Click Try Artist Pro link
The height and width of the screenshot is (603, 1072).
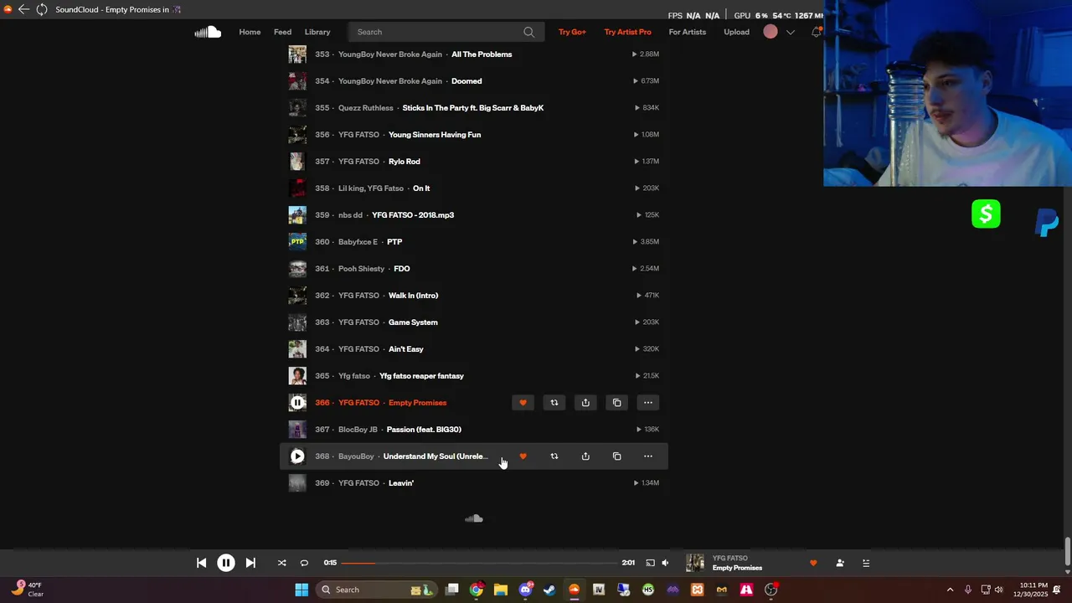click(x=627, y=32)
